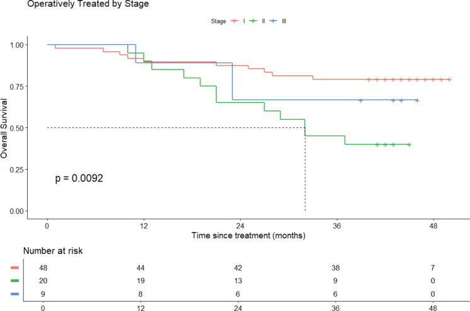Click the 1.00 tick label on the y-axis
The height and width of the screenshot is (311, 470).
(18, 45)
